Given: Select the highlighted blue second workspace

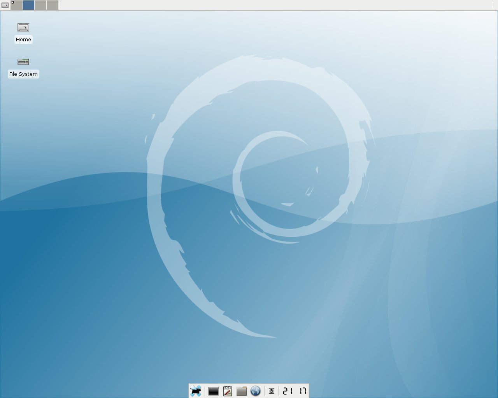Looking at the screenshot, I should click(28, 5).
